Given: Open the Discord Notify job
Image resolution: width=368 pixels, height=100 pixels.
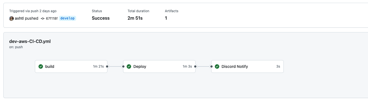Looking at the screenshot, I should [247, 66].
